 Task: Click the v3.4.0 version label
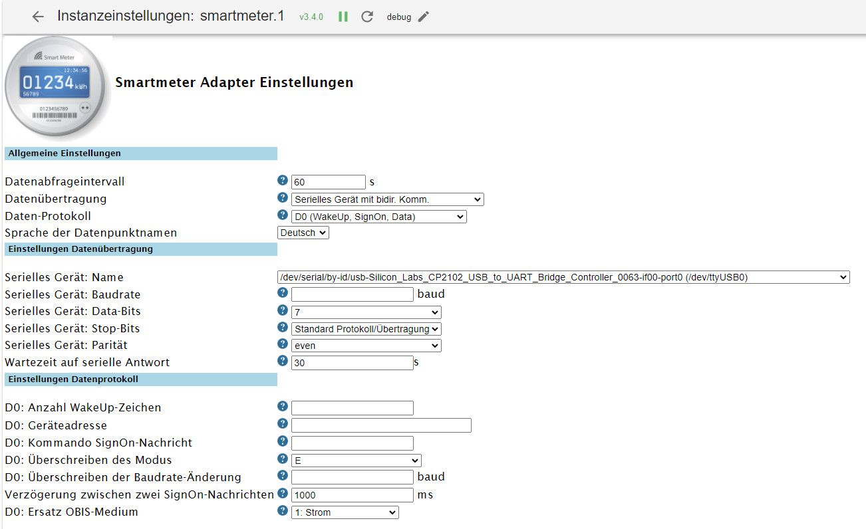tap(311, 17)
